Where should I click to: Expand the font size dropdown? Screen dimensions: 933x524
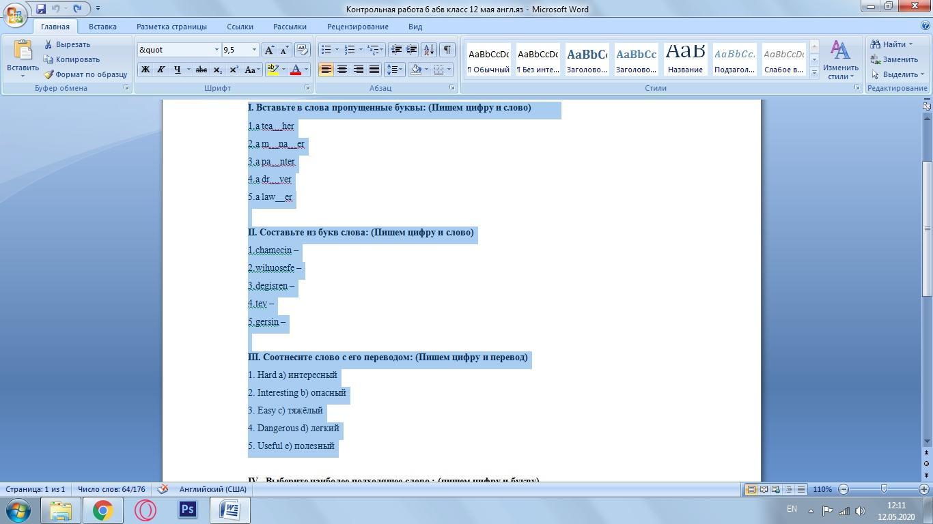click(x=254, y=50)
